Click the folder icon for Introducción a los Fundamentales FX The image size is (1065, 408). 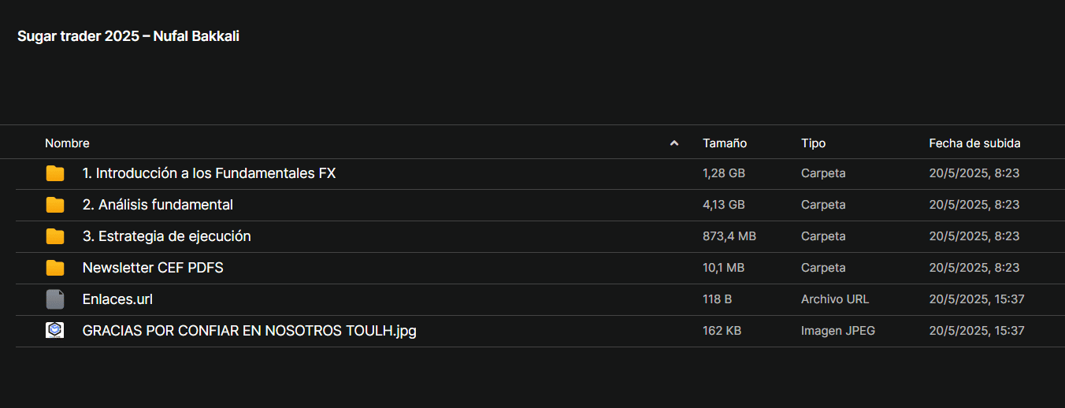55,173
